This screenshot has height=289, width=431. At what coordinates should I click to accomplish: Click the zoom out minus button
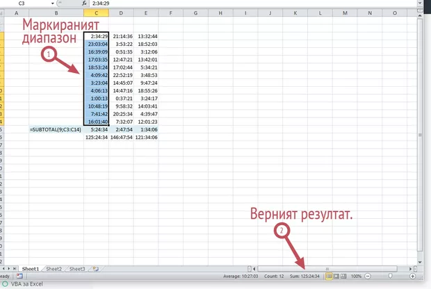point(368,276)
